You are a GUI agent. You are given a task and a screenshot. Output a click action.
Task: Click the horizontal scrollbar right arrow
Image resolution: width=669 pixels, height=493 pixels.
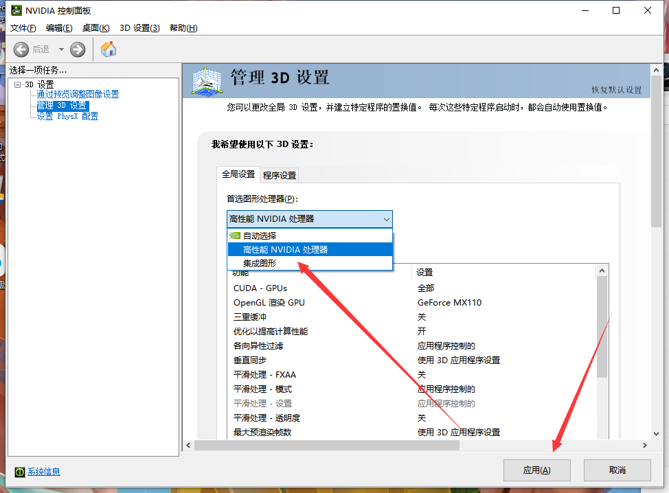[645, 445]
